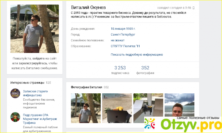Image resolution: width=222 pixels, height=133 pixels.
Task: Open the sun lounger terrace photo thumbnail
Action: (148, 108)
